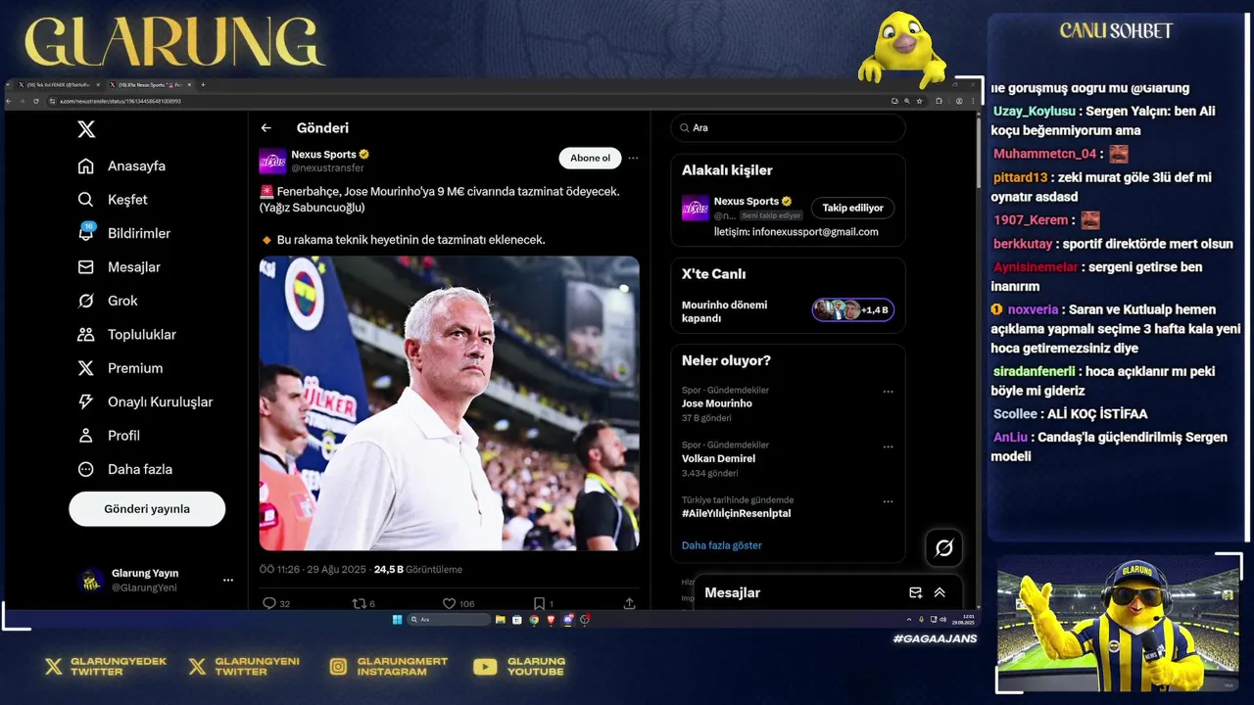Click the browser reload button
The height and width of the screenshot is (705, 1254).
(36, 101)
